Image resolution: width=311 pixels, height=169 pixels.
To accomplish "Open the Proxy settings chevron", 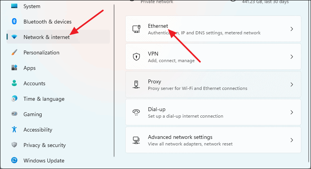I will pos(292,84).
